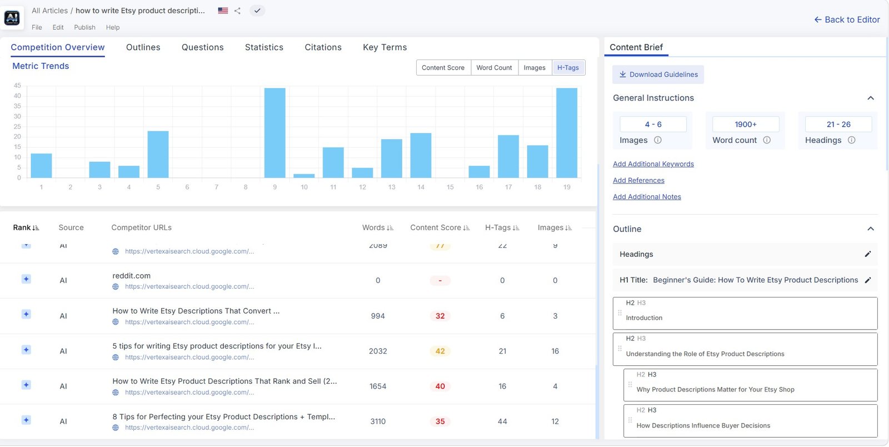Grab drag handle of 'Why Product Descriptions Matter'

click(x=630, y=385)
